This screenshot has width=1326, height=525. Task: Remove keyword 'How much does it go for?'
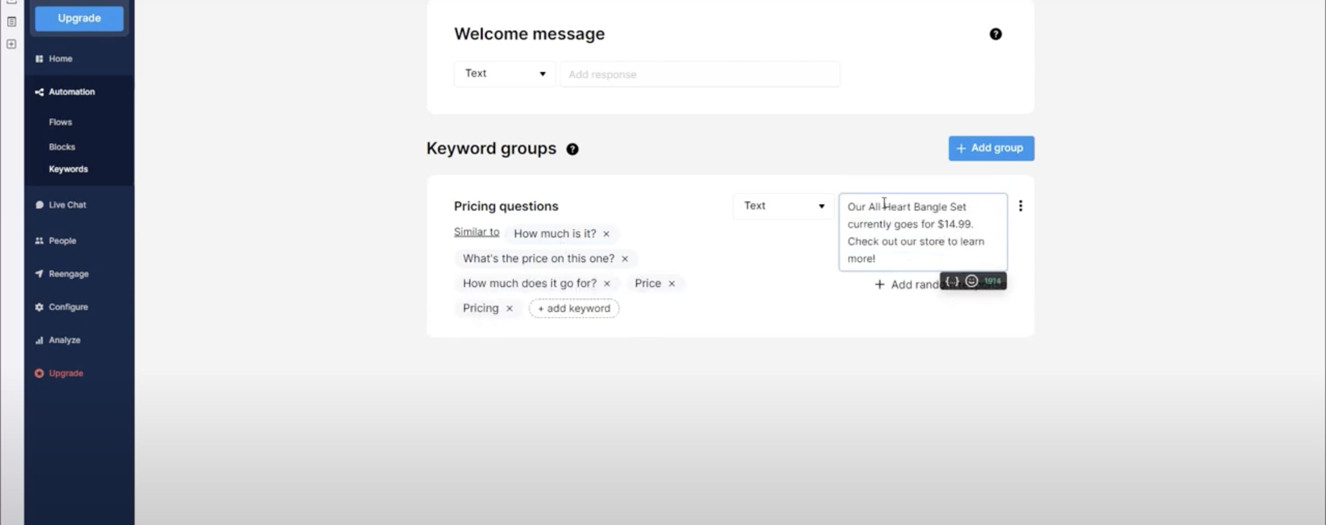[x=607, y=283]
